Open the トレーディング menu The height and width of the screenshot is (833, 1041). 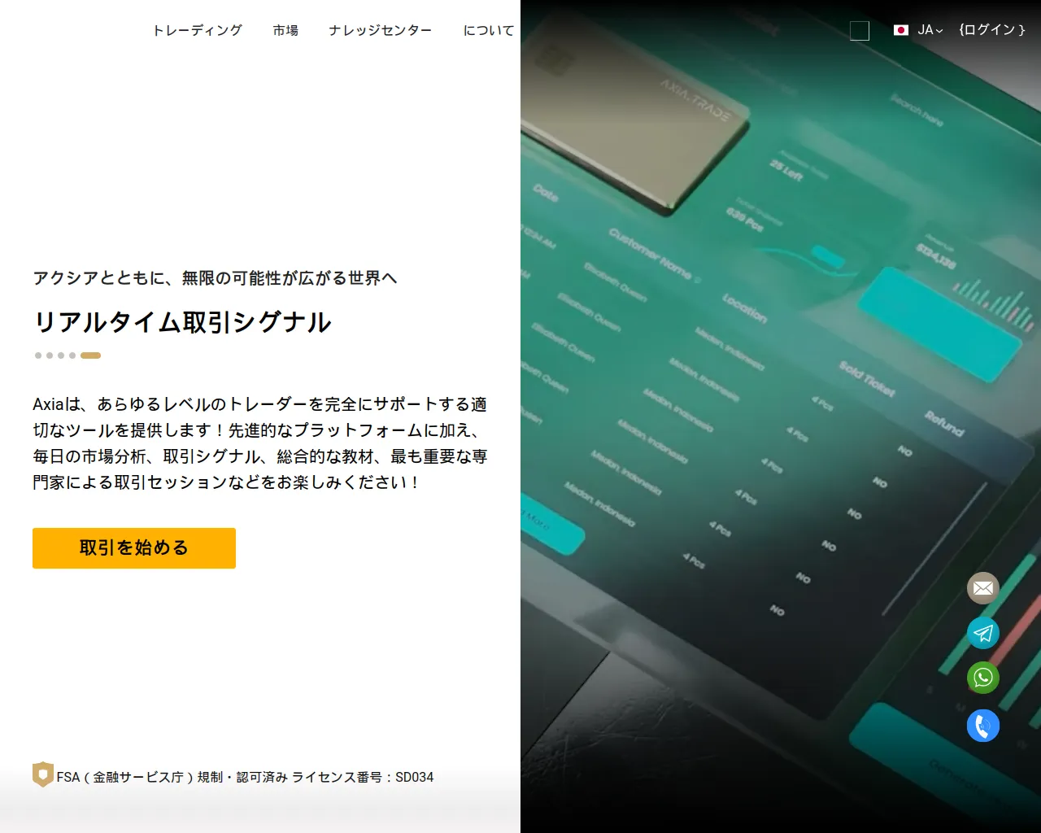198,30
